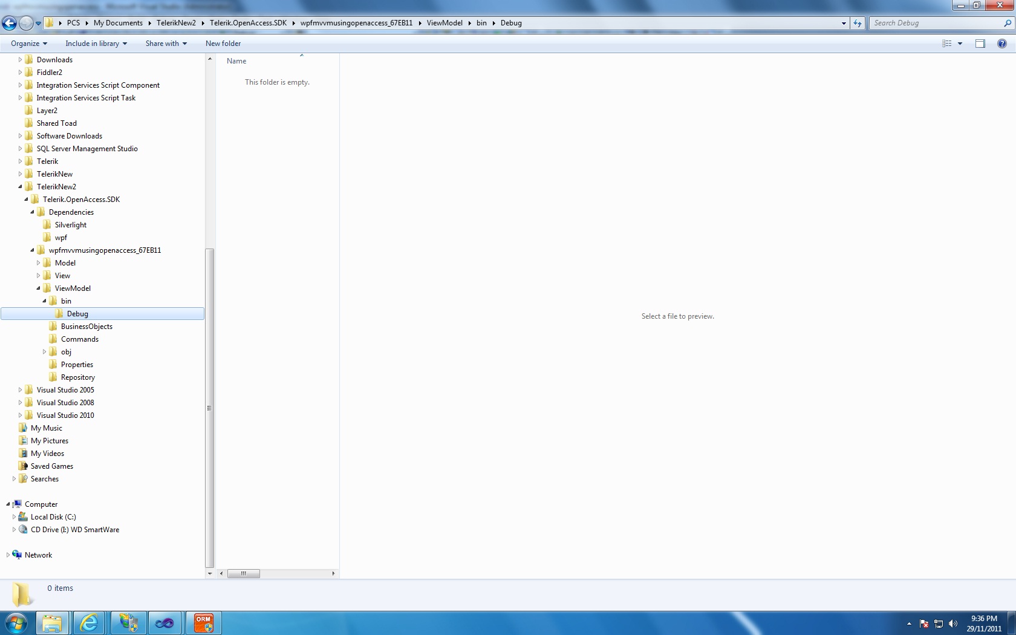The width and height of the screenshot is (1016, 635).
Task: Open the Organize menu
Action: [x=29, y=44]
